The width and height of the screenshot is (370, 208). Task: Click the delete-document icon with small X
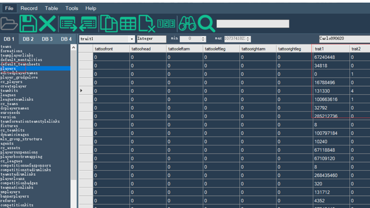tap(147, 23)
